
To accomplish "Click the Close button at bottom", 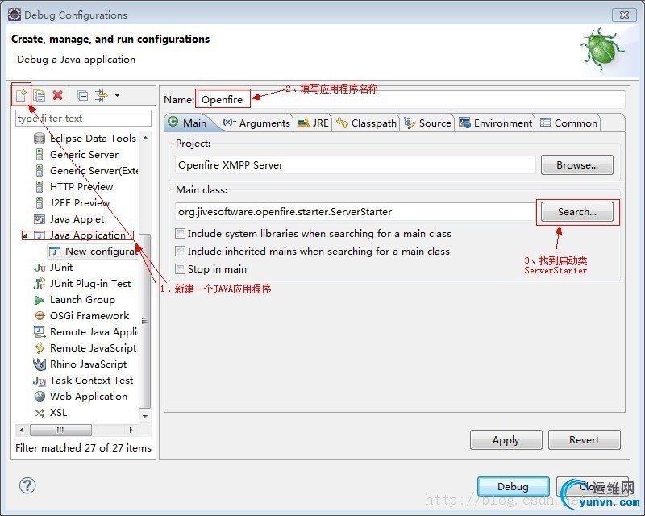I will click(x=593, y=486).
